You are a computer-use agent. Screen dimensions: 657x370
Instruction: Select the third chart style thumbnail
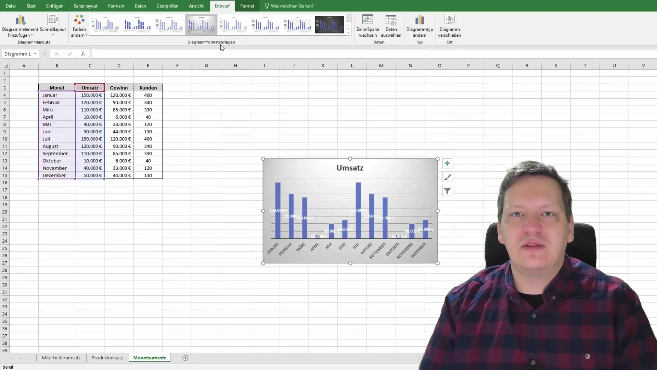(x=169, y=25)
